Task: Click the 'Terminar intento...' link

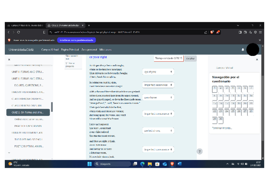Action: pos(222,128)
